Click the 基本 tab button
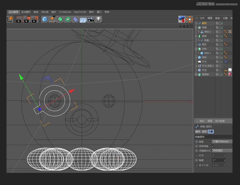Image resolution: width=240 pixels, height=185 pixels. coord(198,132)
